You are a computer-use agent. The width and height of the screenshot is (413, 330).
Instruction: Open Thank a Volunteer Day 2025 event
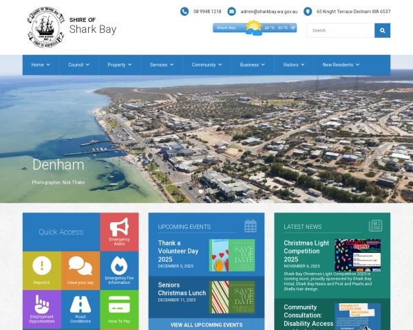click(178, 251)
